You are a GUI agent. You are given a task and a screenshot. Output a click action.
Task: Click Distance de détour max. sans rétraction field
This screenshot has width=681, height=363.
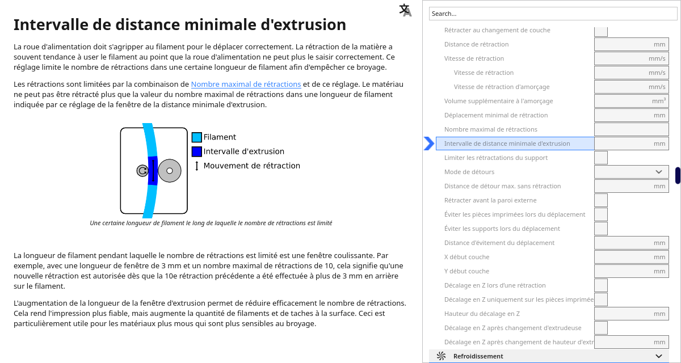[632, 186]
